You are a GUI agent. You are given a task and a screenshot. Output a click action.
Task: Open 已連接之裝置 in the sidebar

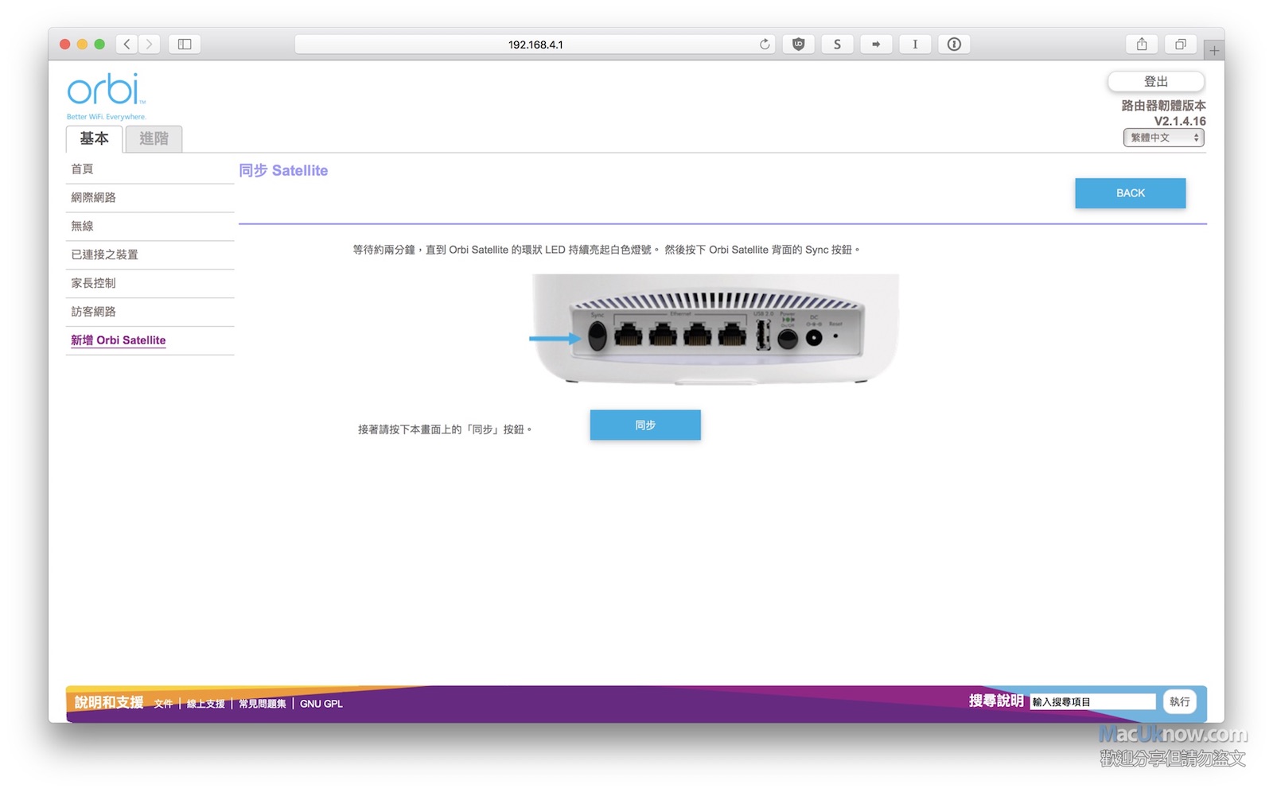104,254
